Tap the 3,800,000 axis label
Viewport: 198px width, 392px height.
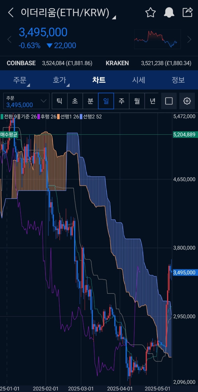(x=184, y=248)
